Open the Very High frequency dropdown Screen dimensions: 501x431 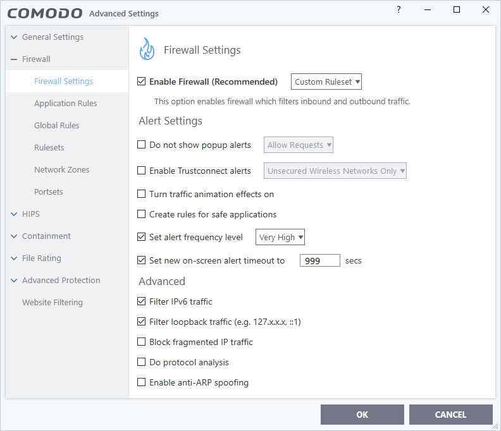coord(280,237)
